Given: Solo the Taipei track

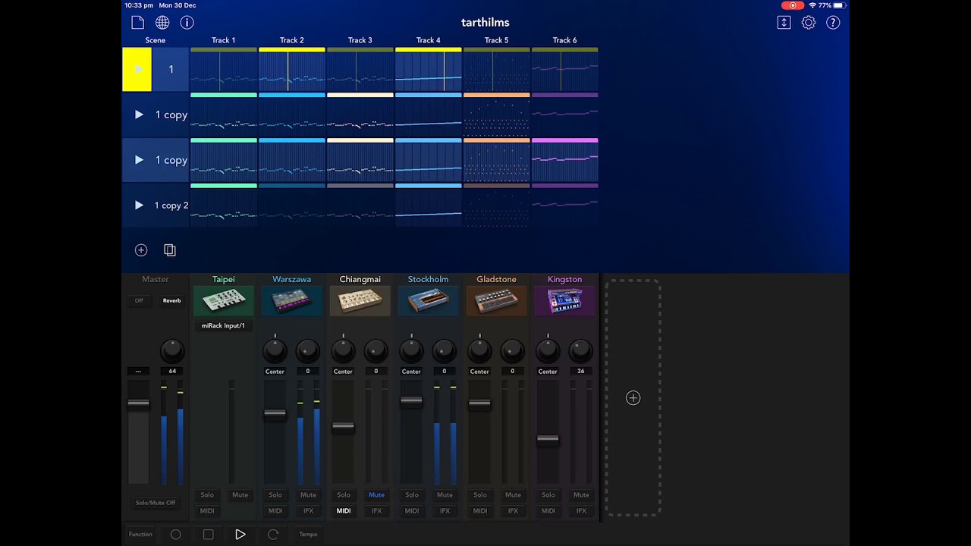Looking at the screenshot, I should (x=207, y=495).
